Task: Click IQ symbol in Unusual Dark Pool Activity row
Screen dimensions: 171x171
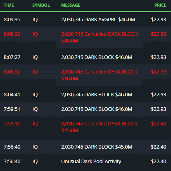Action: [x=35, y=162]
